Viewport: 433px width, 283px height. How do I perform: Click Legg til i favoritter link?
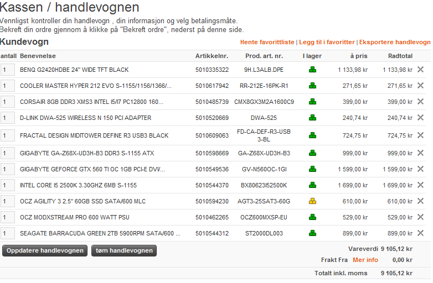327,42
